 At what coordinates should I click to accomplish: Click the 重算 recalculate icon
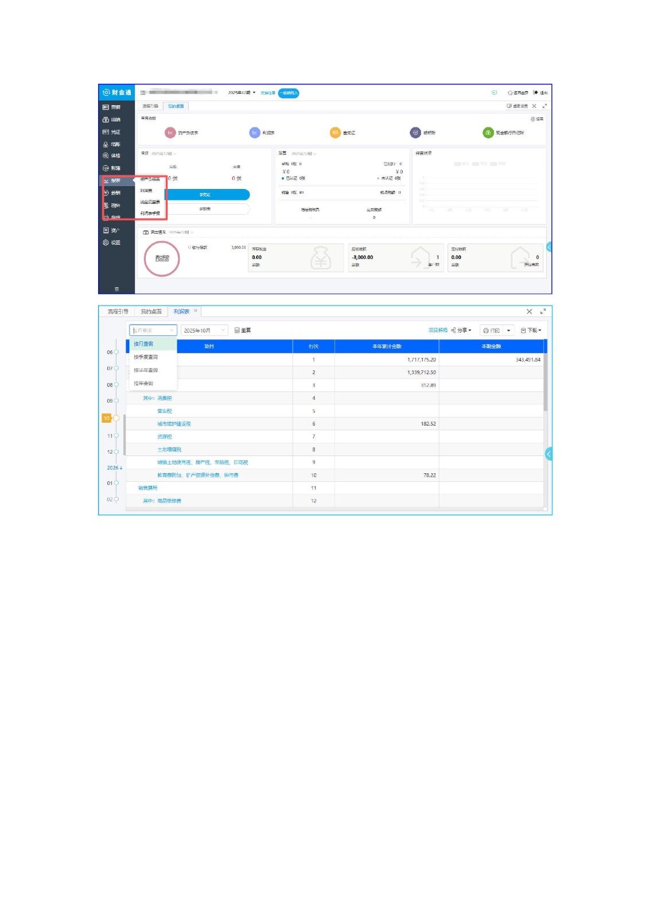(x=238, y=330)
